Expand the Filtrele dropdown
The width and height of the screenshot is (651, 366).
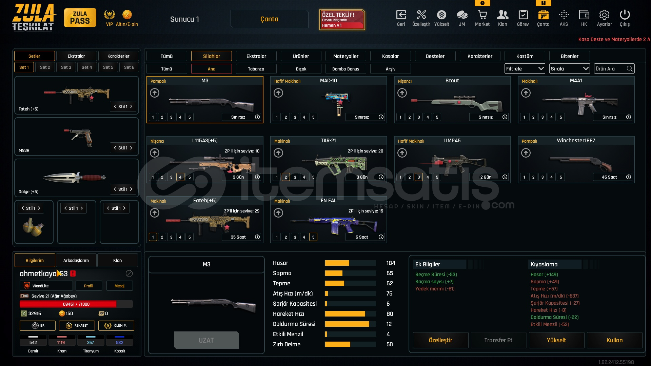coord(525,69)
